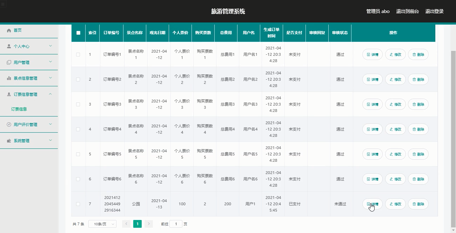Click the 管理员 abo account label
456x233 pixels.
[x=378, y=11]
